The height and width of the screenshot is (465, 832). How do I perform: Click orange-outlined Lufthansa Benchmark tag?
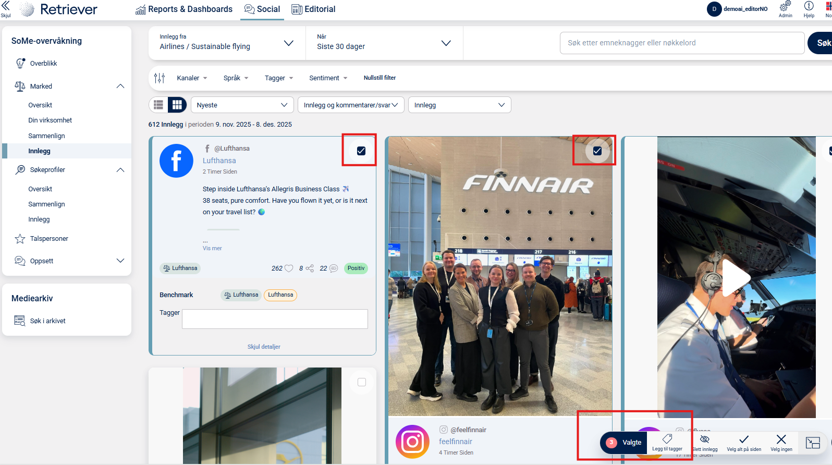(x=280, y=295)
